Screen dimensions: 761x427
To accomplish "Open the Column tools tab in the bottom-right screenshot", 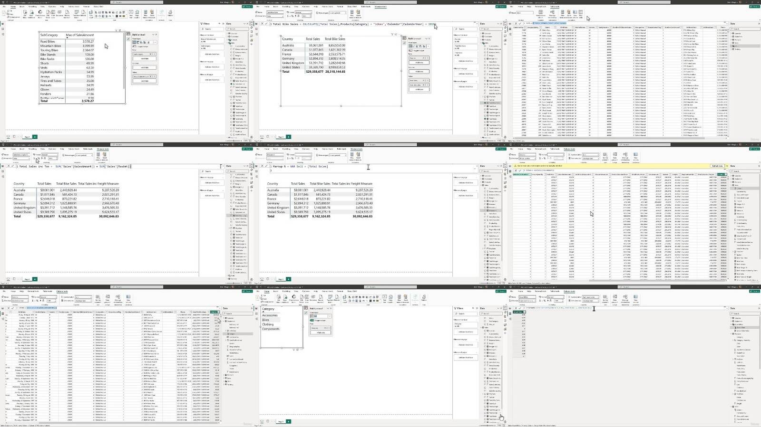I will [x=569, y=291].
